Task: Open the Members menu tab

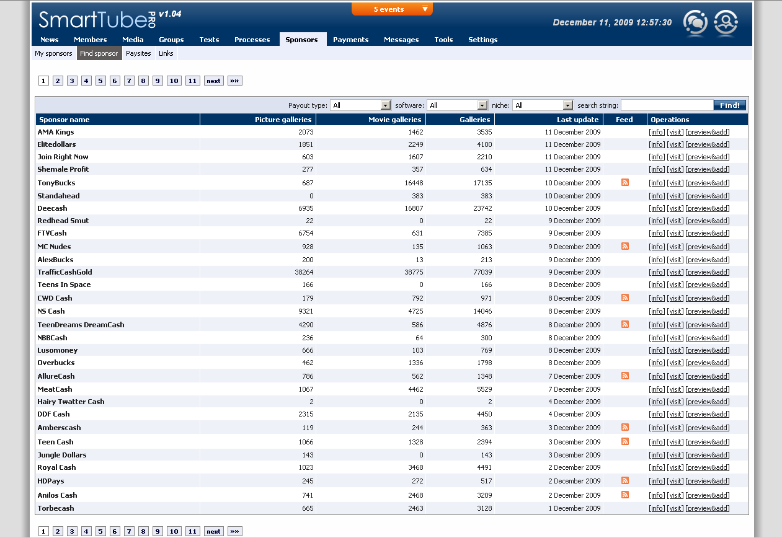Action: [91, 40]
